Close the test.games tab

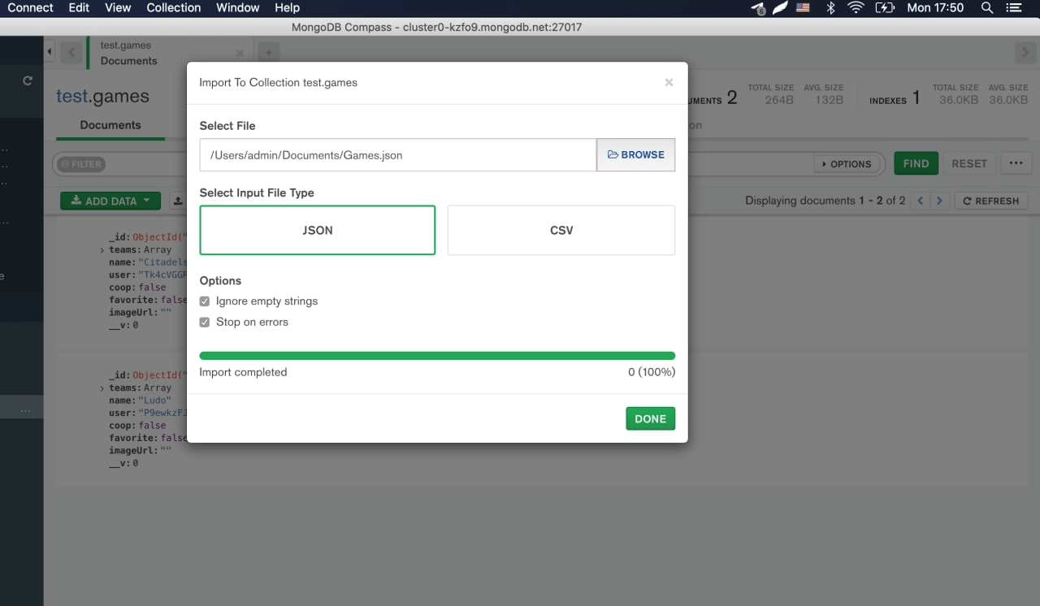tap(240, 54)
